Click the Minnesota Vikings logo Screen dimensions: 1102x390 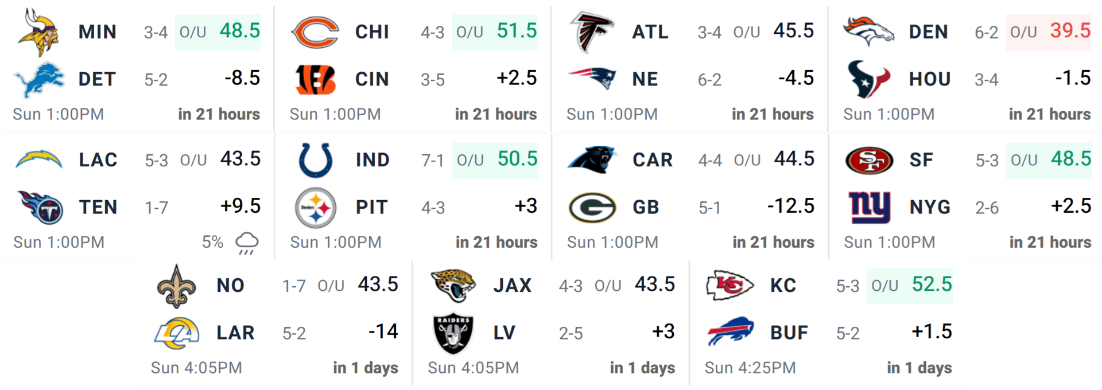38,32
